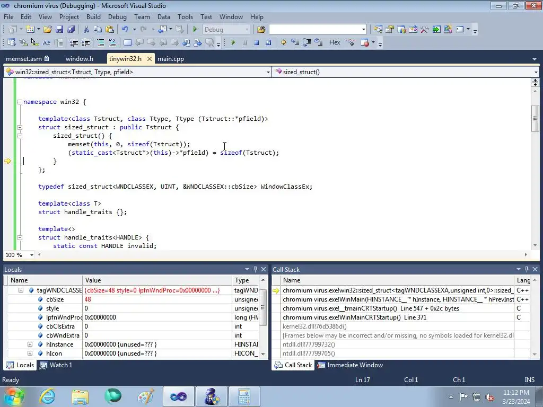
Task: Click the Step Over icon
Action: (307, 42)
